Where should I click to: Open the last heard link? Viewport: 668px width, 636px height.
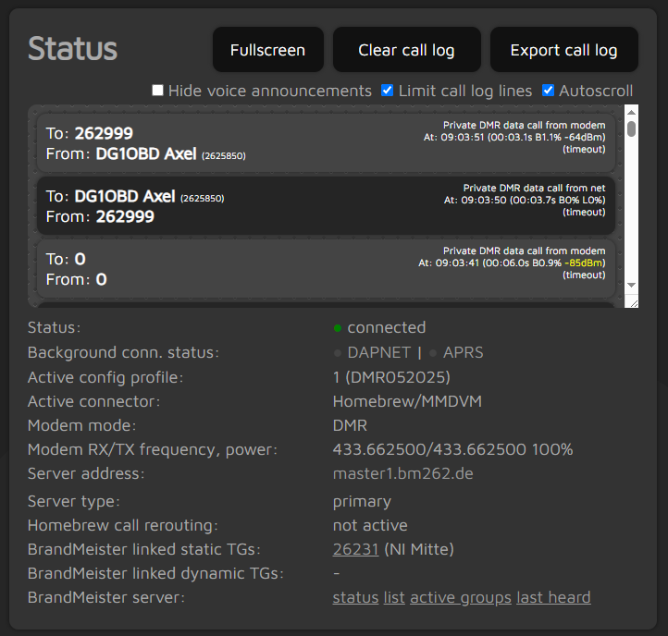[553, 597]
